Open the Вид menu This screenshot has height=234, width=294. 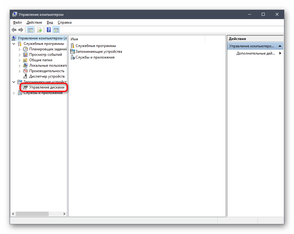coord(50,22)
